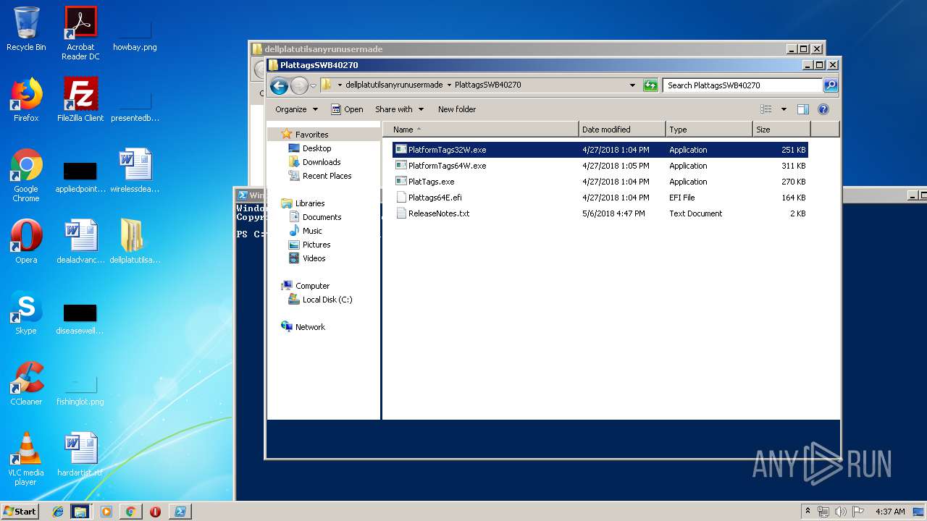The image size is (927, 521).
Task: Click the Explorer forward arrow
Action: (x=299, y=85)
